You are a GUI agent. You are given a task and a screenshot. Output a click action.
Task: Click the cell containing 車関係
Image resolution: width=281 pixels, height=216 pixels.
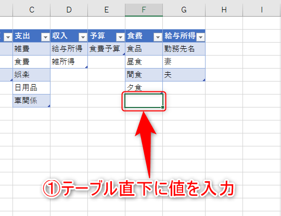click(x=32, y=101)
